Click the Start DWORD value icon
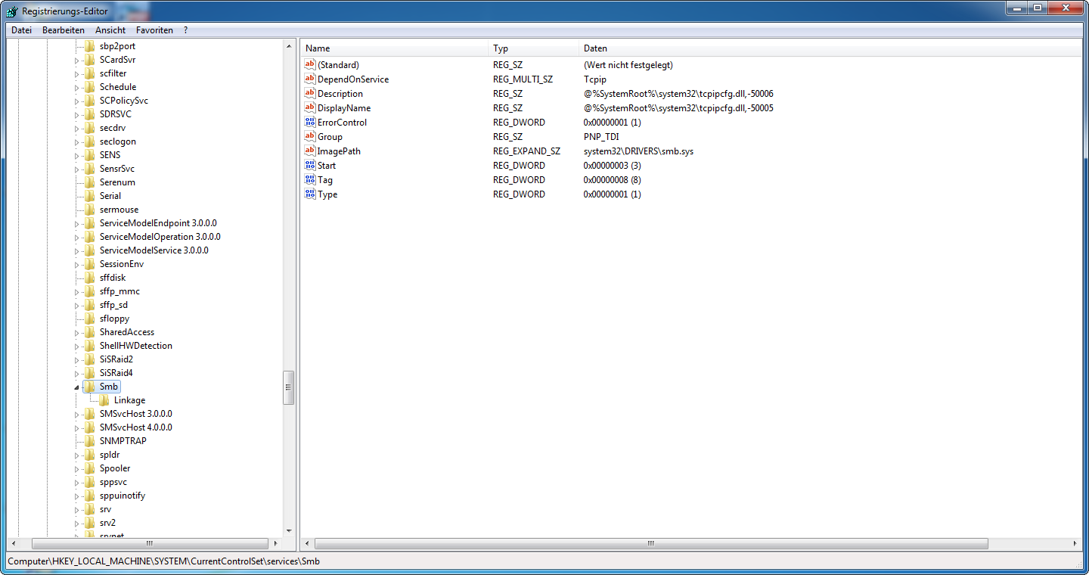This screenshot has height=575, width=1089. click(x=309, y=165)
